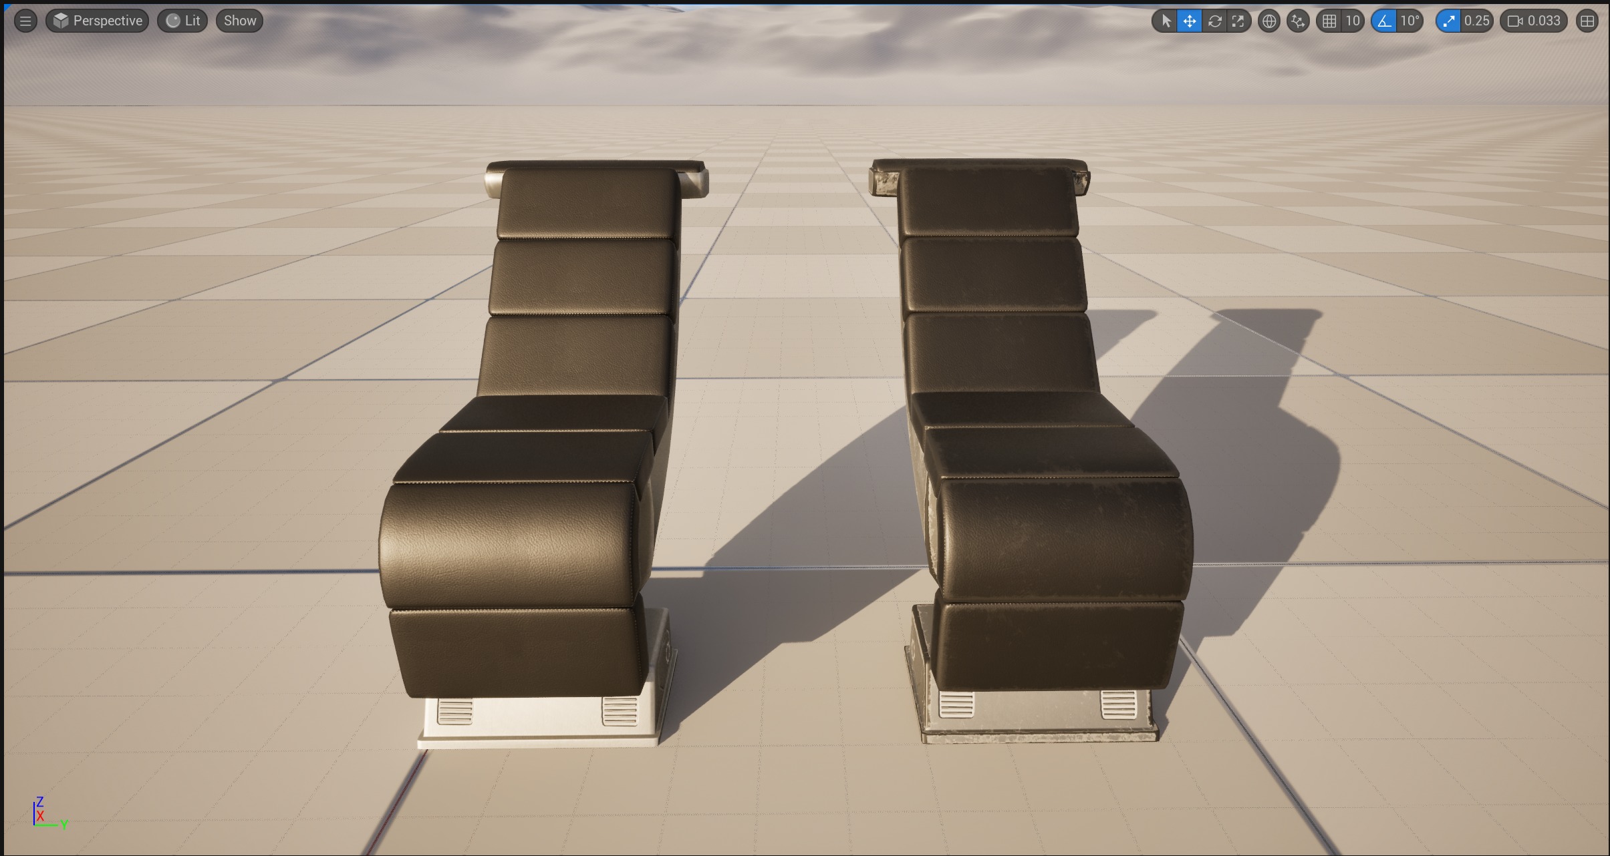Open camera speed 0.033 settings
This screenshot has width=1610, height=856.
coord(1534,21)
